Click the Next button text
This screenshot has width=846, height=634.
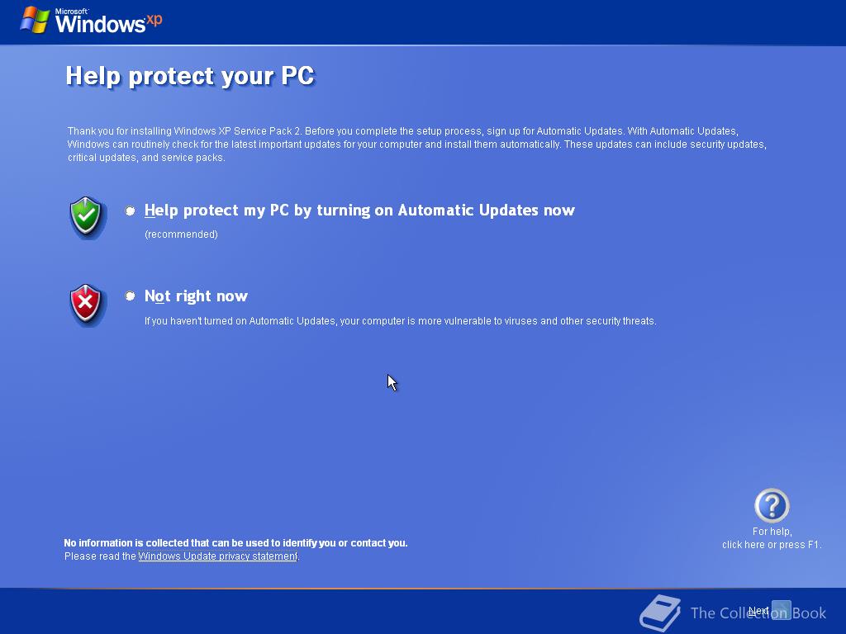pos(758,611)
